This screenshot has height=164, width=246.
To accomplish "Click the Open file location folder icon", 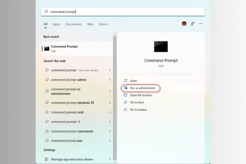I will 126,95.
